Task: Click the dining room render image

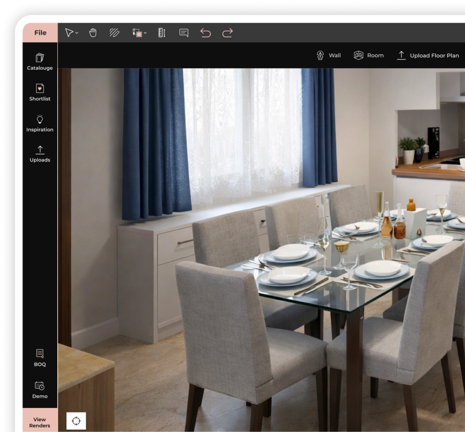Action: (261, 250)
